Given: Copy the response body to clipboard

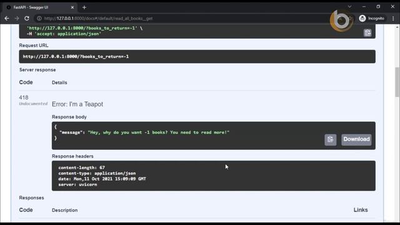Looking at the screenshot, I should pyautogui.click(x=331, y=139).
